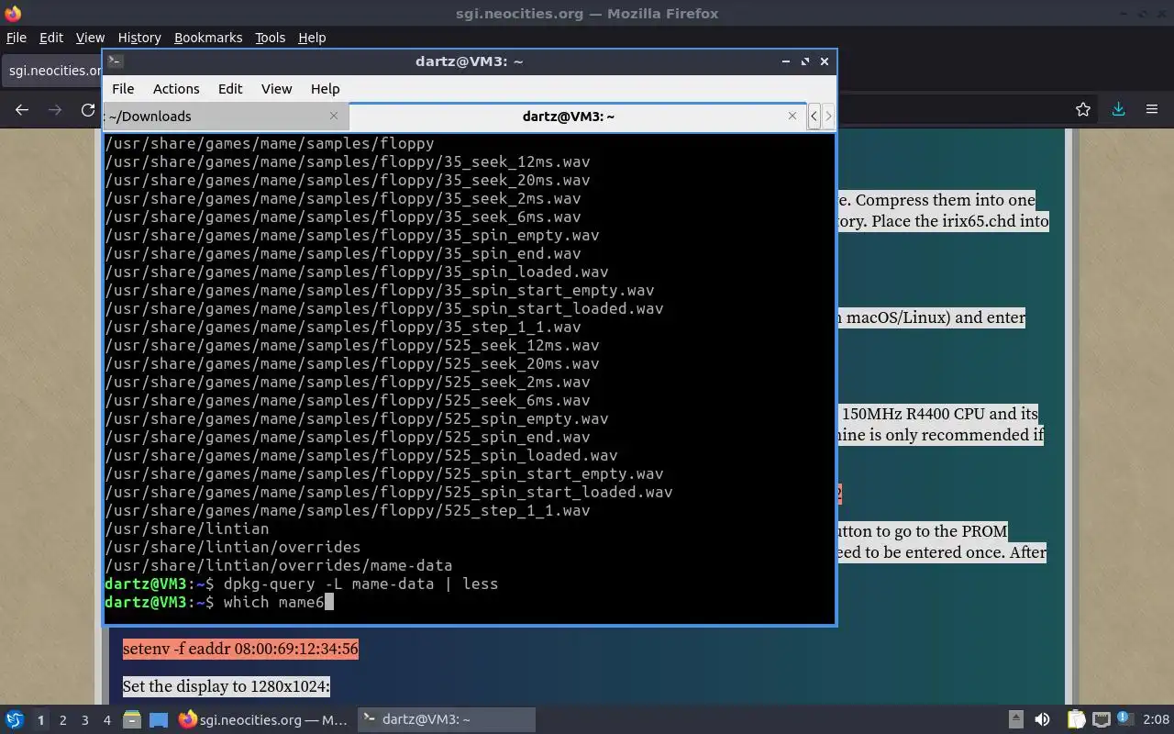
Task: Open the Firefox hamburger application menu
Action: (1152, 109)
